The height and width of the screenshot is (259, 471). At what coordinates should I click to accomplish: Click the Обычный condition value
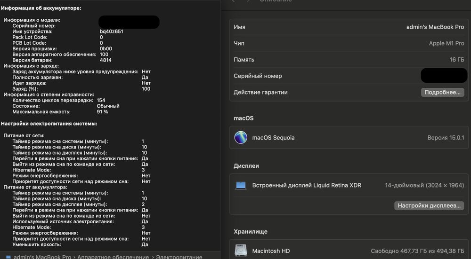[108, 106]
